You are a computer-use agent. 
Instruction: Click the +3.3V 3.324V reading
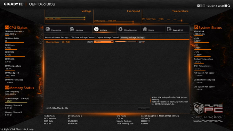197,40
